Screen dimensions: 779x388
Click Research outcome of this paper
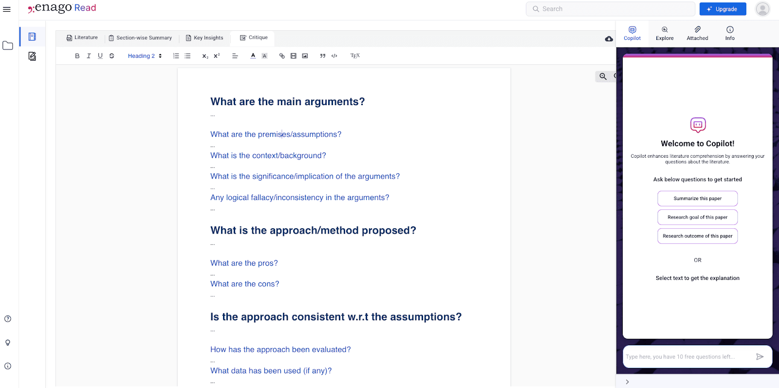pyautogui.click(x=697, y=236)
